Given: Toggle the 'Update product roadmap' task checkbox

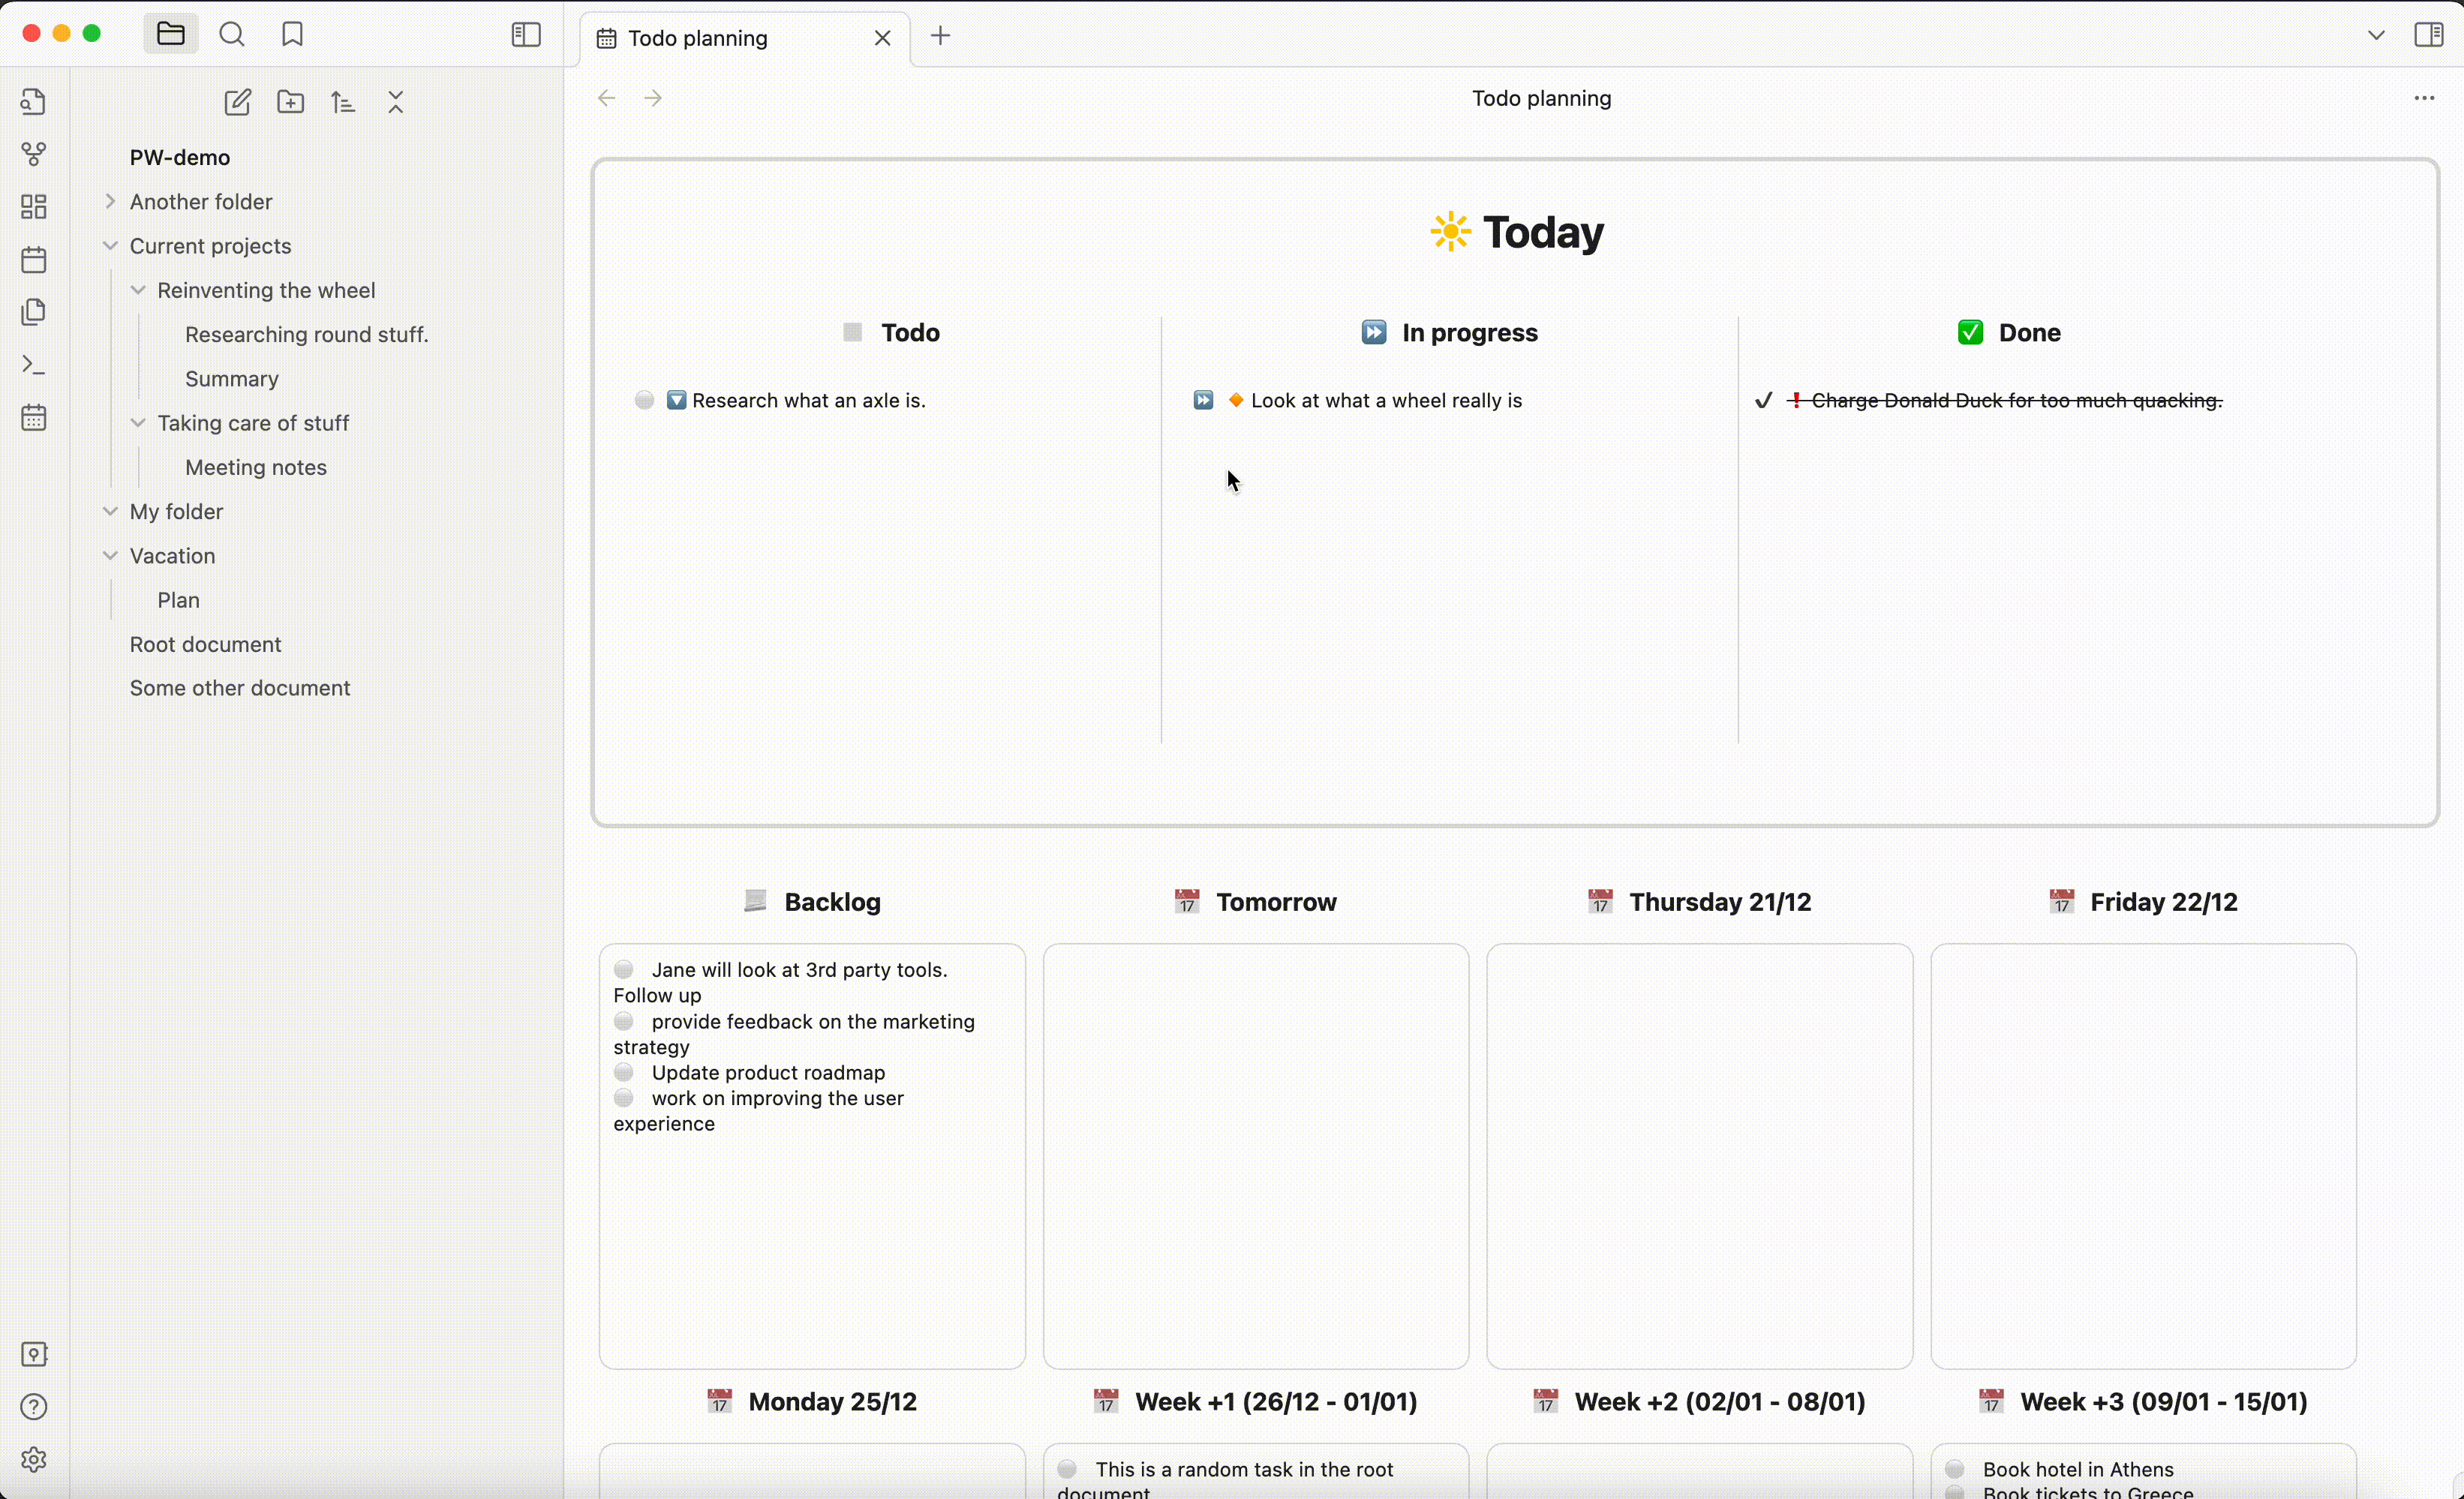Looking at the screenshot, I should point(624,1072).
